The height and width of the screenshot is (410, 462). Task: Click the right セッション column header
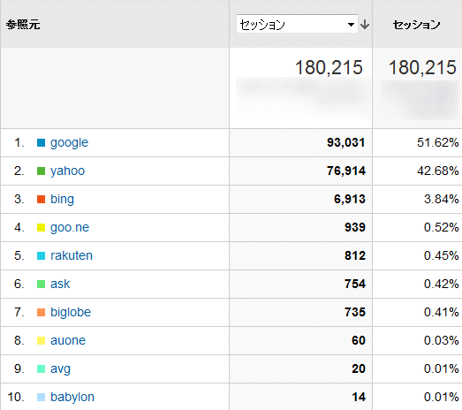[417, 25]
